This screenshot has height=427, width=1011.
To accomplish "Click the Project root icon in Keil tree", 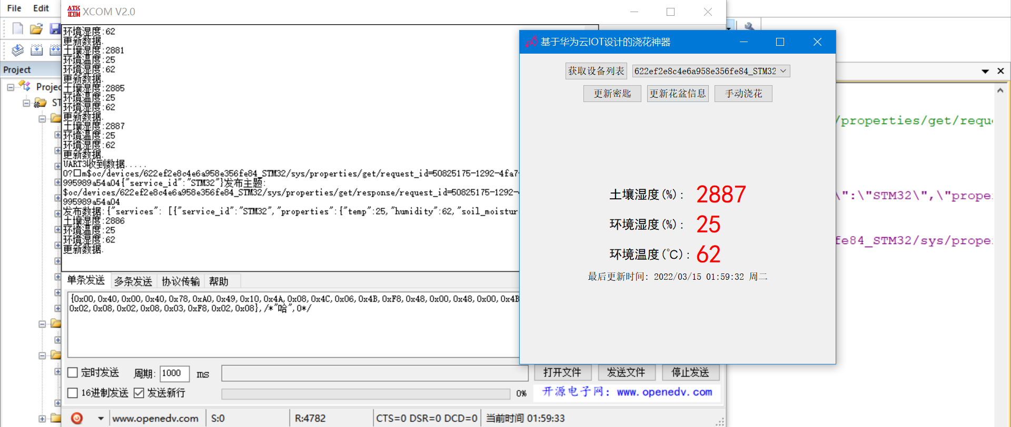I will [x=25, y=87].
